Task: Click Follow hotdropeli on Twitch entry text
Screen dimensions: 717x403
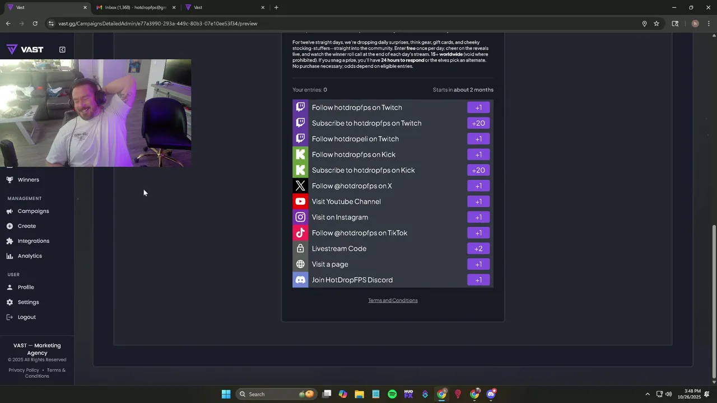Action: (x=355, y=139)
